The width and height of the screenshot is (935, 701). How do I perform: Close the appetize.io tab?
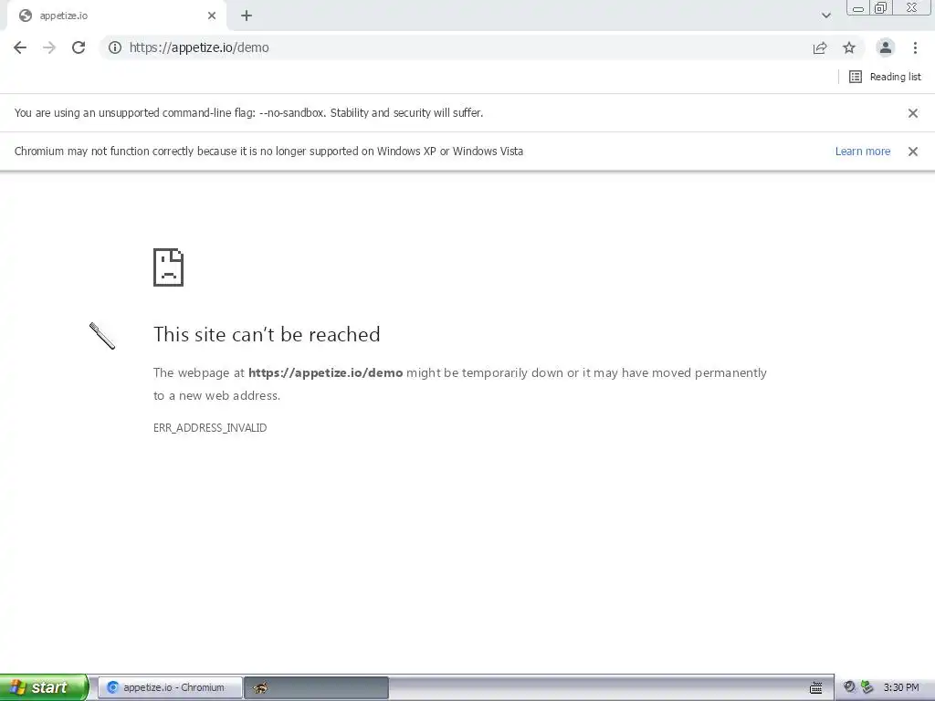212,16
